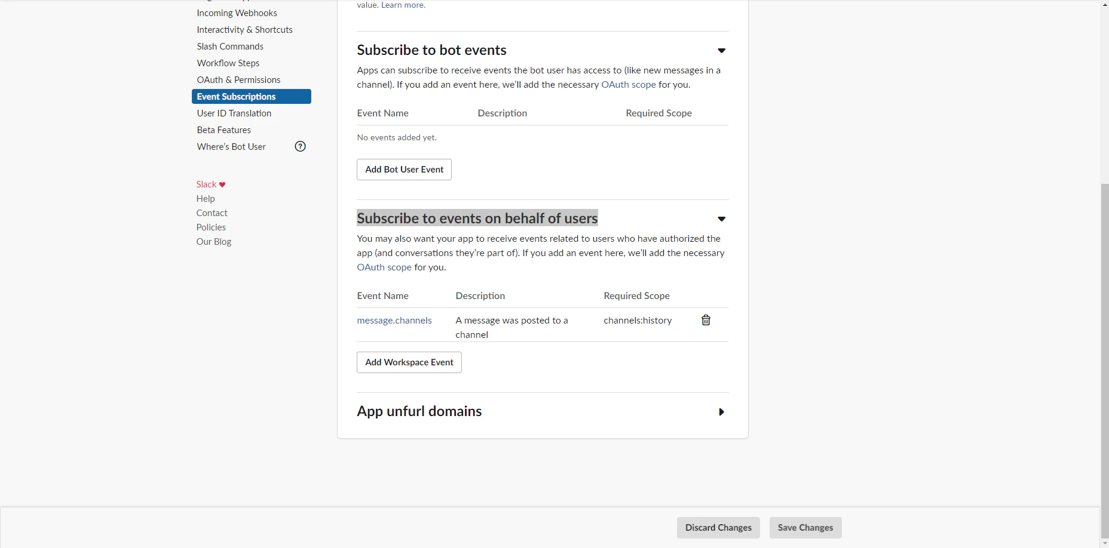Screen dimensions: 1109x548
Task: Click the channels:history required scope text
Action: coord(638,321)
